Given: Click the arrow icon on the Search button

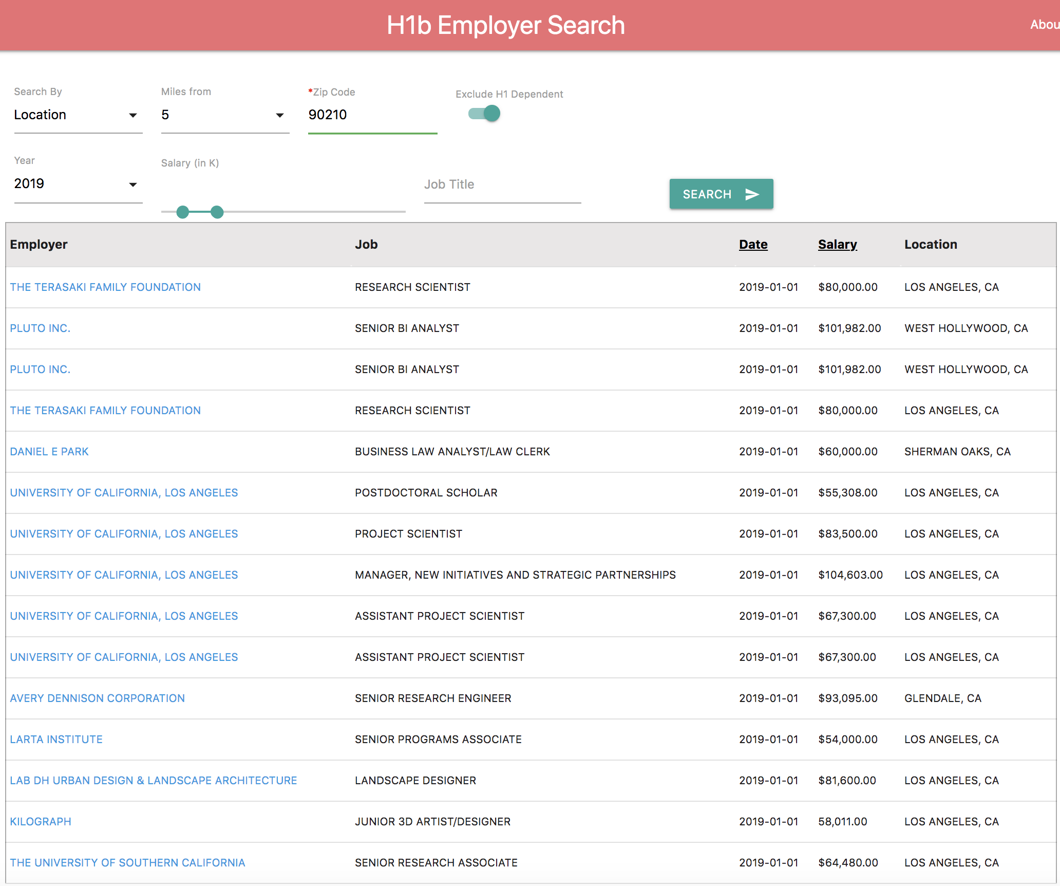Looking at the screenshot, I should (x=752, y=194).
